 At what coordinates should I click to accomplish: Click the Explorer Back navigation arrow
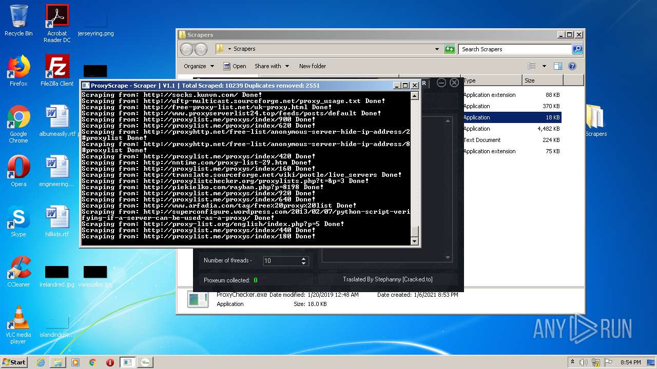pyautogui.click(x=186, y=49)
